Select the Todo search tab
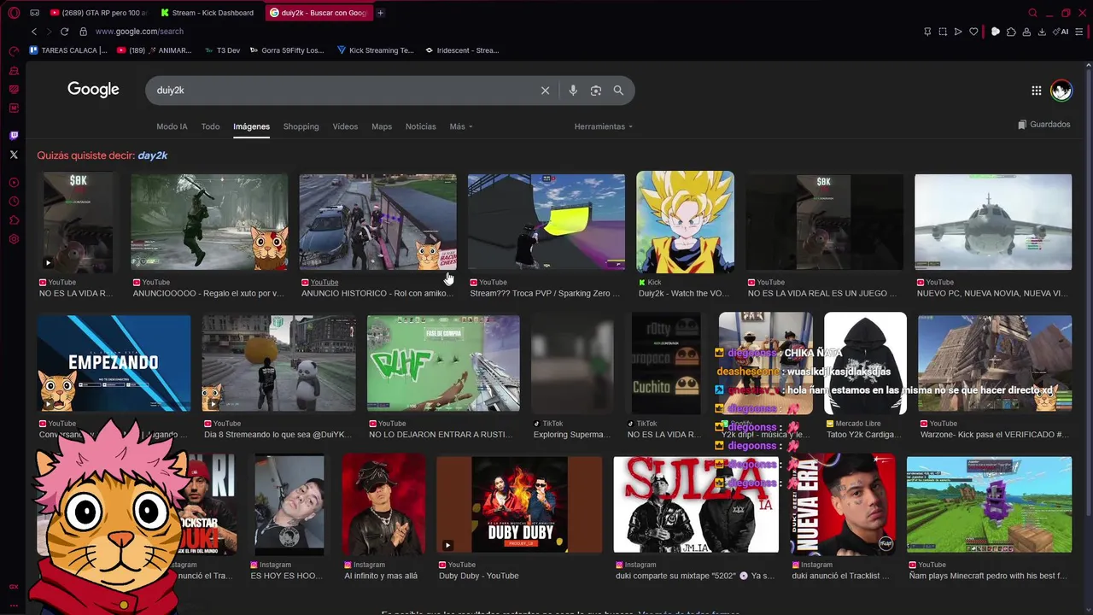 pos(210,126)
